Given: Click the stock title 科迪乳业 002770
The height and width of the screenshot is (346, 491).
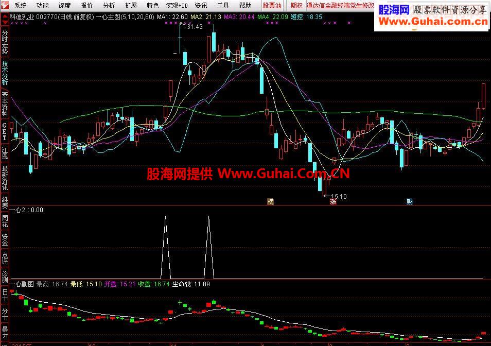Looking at the screenshot, I should (33, 16).
